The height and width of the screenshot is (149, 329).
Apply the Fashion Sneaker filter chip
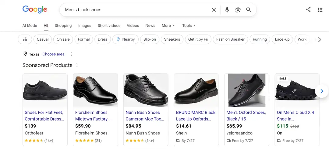pyautogui.click(x=230, y=39)
